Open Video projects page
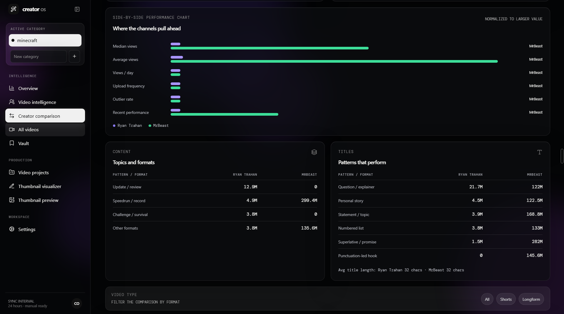Screen dimensions: 564x314 click(45, 172)
